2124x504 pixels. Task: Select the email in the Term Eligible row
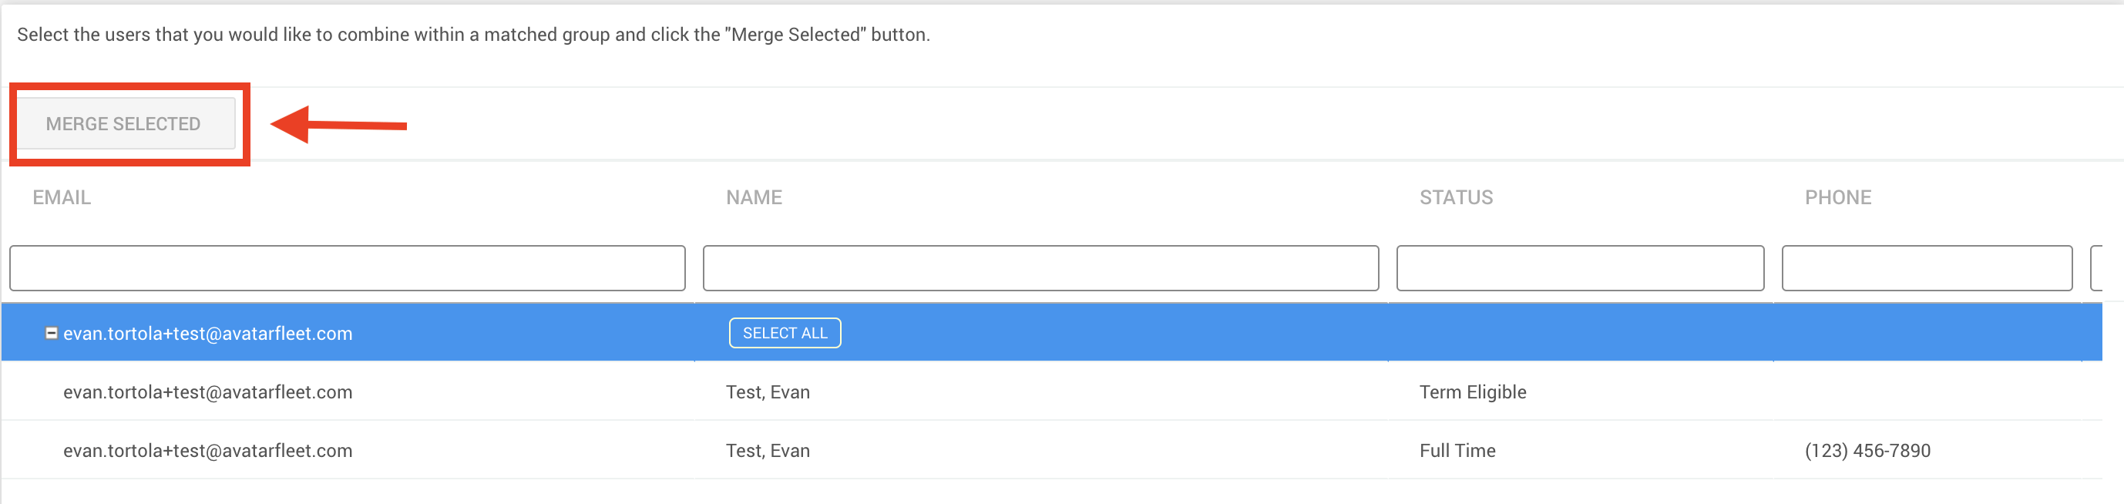208,391
